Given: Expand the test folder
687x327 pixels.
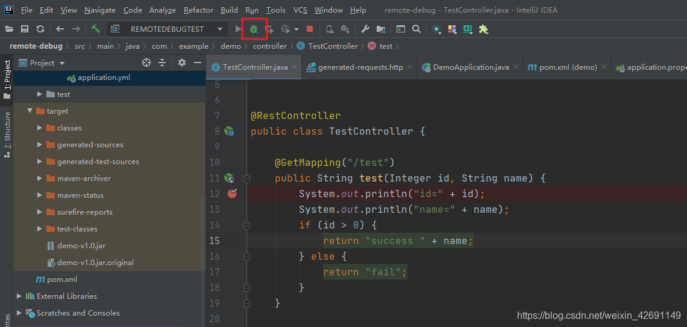Looking at the screenshot, I should pyautogui.click(x=39, y=94).
